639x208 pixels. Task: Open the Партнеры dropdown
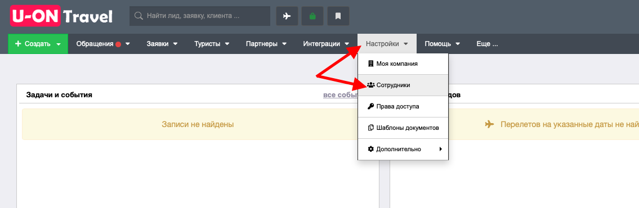tap(266, 44)
